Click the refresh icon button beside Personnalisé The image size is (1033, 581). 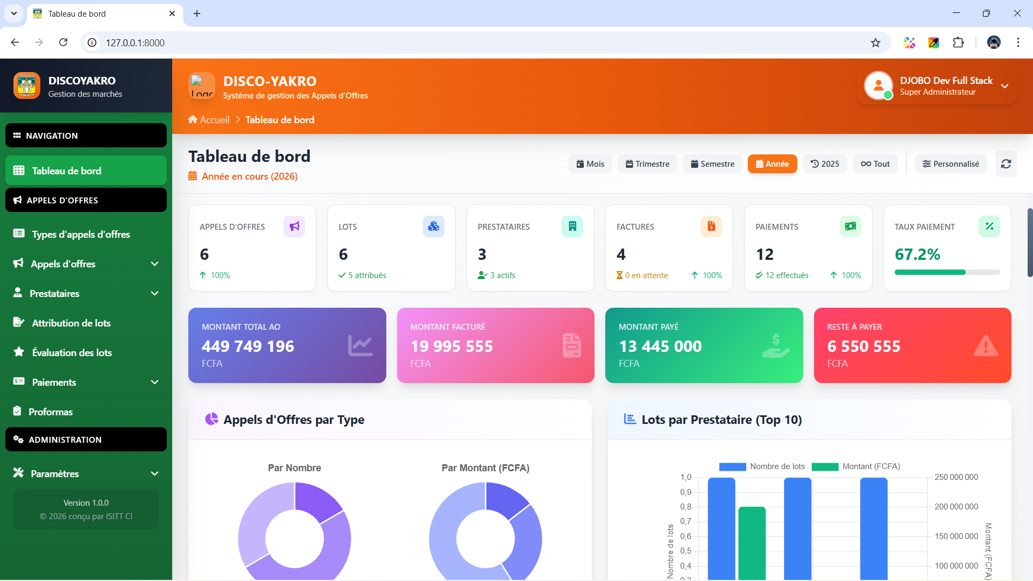click(1006, 164)
